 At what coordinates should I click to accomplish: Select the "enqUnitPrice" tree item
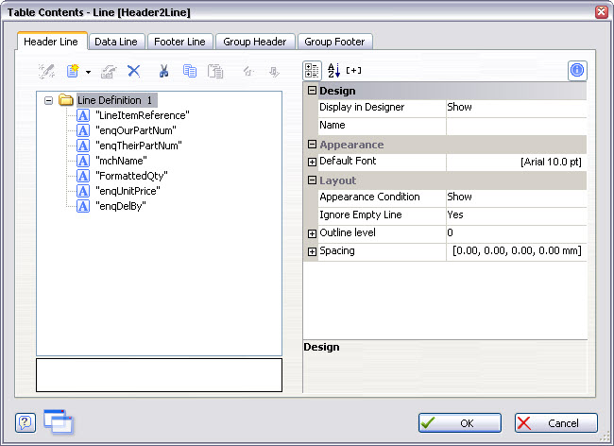[128, 191]
